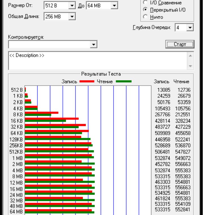Image resolution: width=203 pixels, height=215 pixels.
Task: Click the green read bar for 2 MB
Action: [60, 164]
